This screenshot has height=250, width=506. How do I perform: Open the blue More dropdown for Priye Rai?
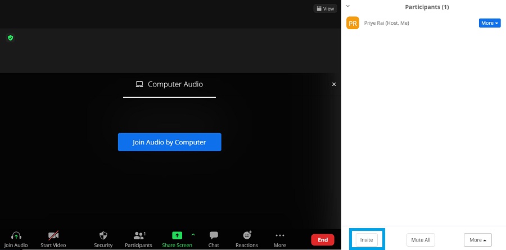[489, 23]
